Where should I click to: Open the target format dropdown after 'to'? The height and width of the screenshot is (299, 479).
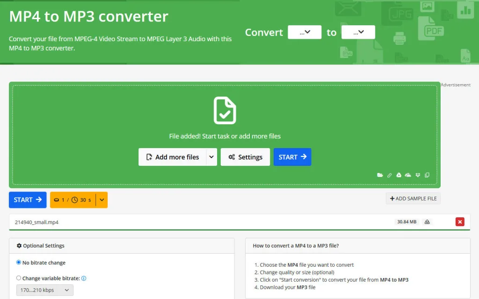point(358,32)
